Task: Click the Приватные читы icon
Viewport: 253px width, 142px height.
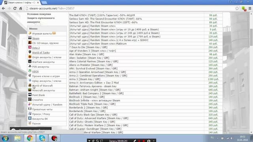Action: (x=30, y=109)
